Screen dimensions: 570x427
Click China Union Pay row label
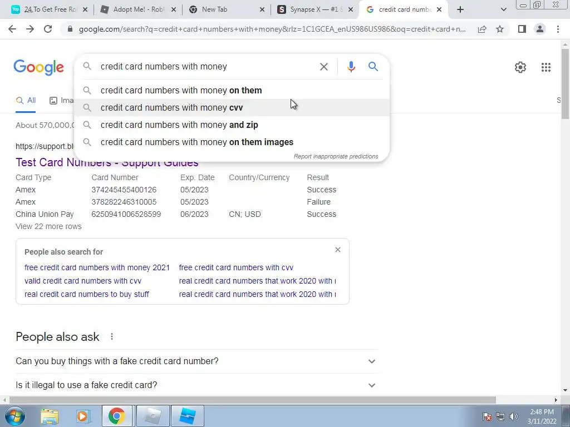tap(45, 214)
